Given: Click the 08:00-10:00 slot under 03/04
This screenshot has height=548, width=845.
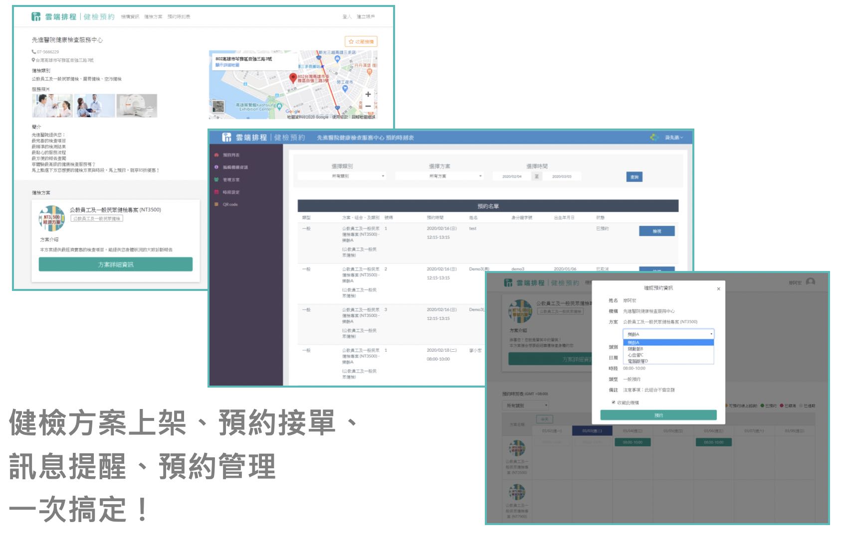Looking at the screenshot, I should pos(633,442).
